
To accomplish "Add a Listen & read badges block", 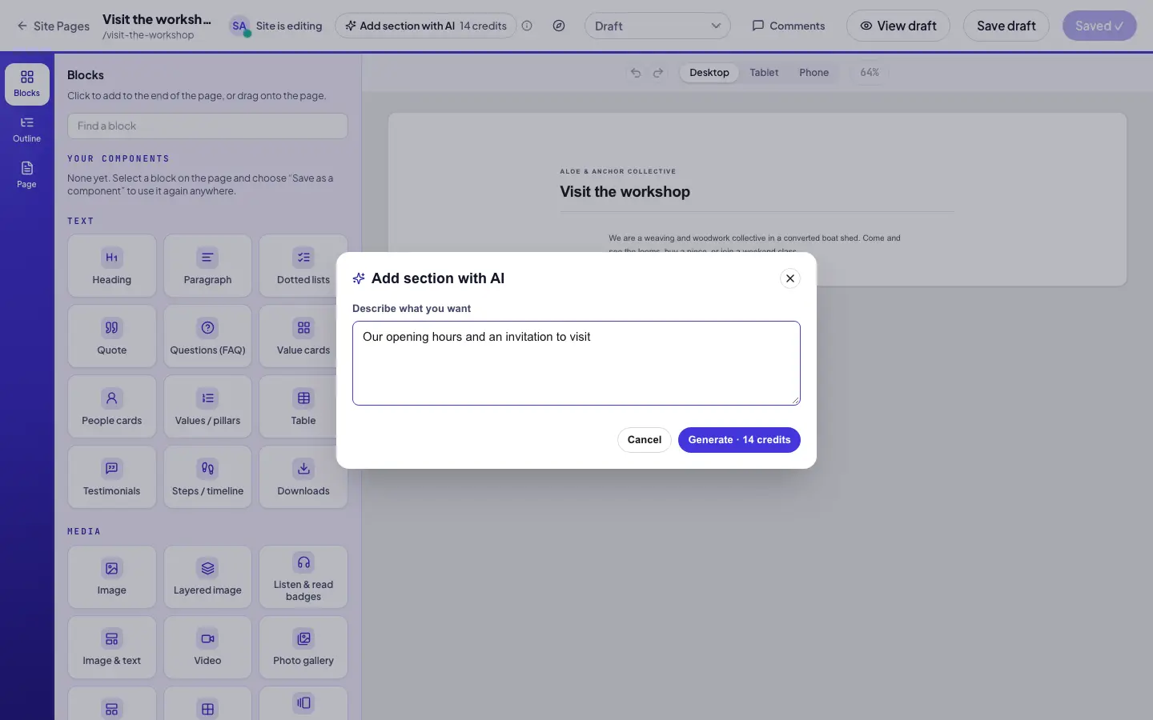I will [303, 577].
